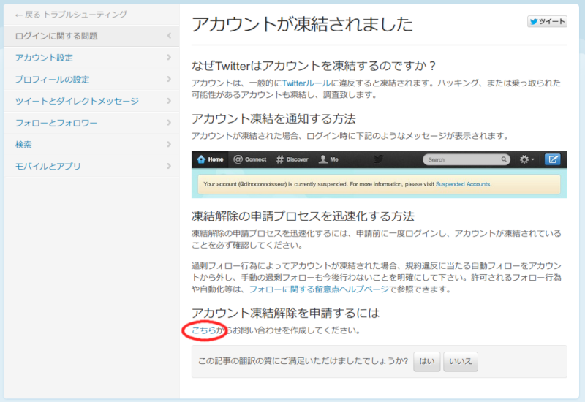Expand the プロフィールの設定 sidebar chevron
Image resolution: width=585 pixels, height=402 pixels.
169,80
